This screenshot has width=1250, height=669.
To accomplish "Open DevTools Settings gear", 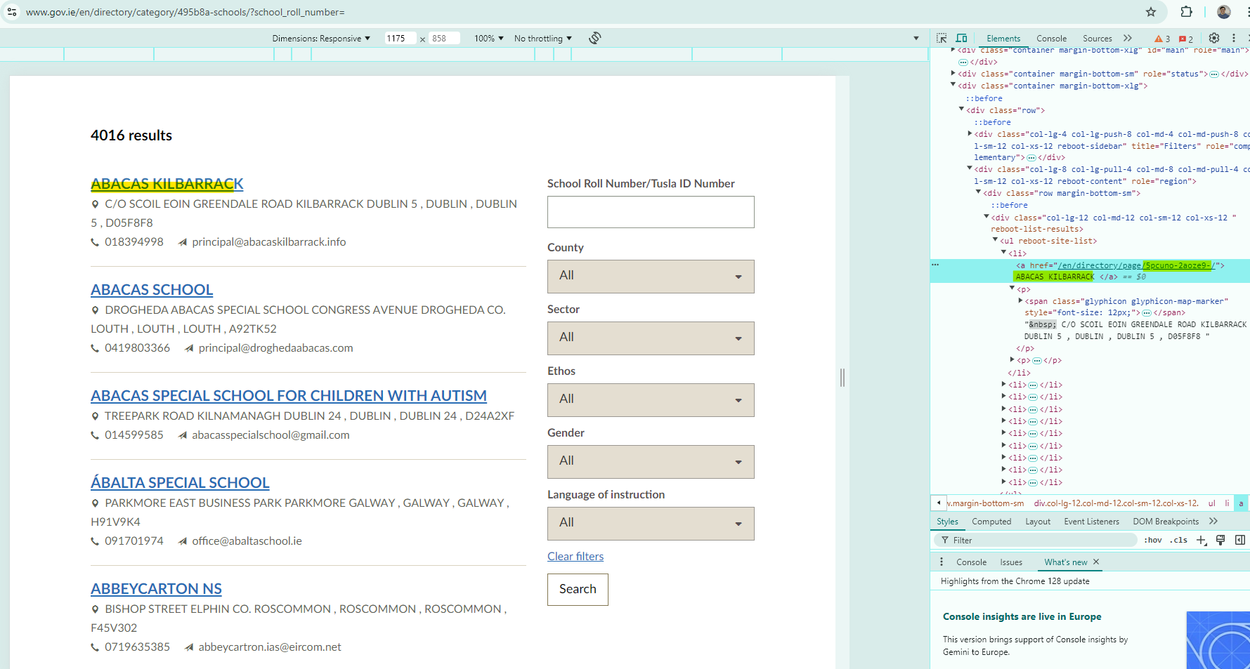I will [x=1213, y=39].
